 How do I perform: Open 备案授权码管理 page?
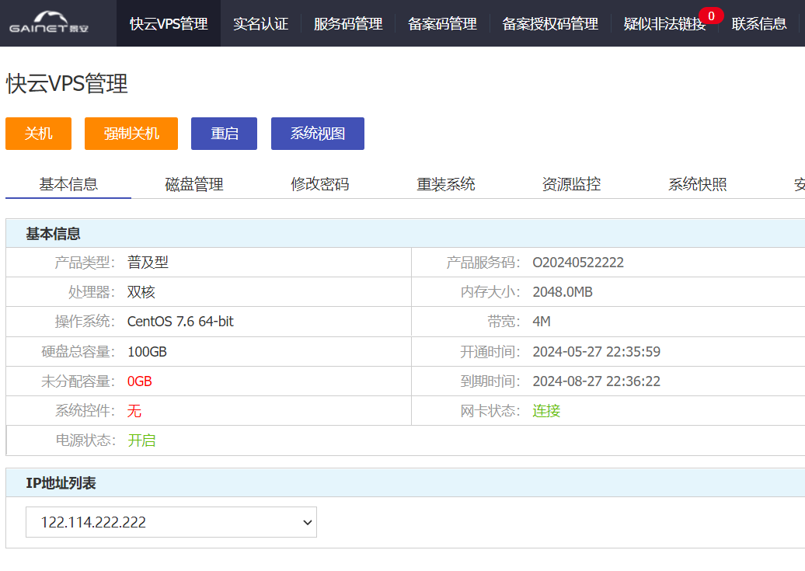pos(550,24)
